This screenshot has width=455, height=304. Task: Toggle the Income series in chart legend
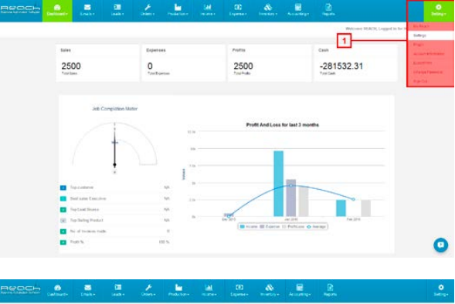tap(249, 227)
